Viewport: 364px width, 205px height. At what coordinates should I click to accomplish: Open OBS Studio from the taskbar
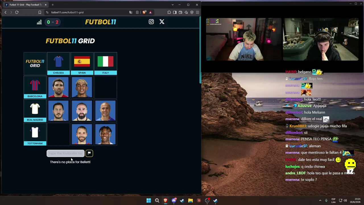[x=207, y=200]
